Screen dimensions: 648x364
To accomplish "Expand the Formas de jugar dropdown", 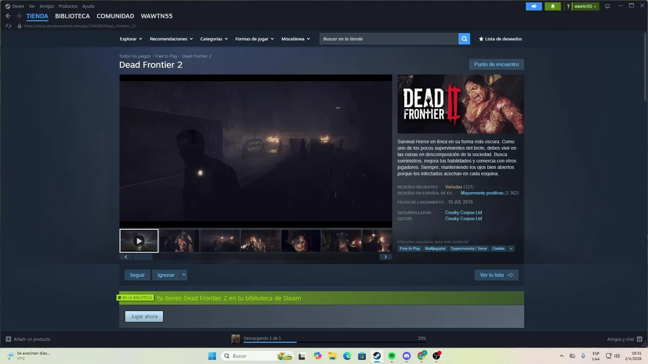I will click(x=254, y=39).
